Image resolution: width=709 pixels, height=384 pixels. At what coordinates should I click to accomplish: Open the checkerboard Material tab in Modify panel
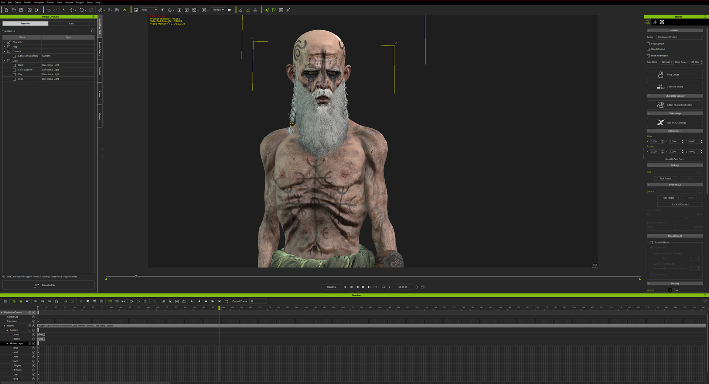(x=662, y=22)
